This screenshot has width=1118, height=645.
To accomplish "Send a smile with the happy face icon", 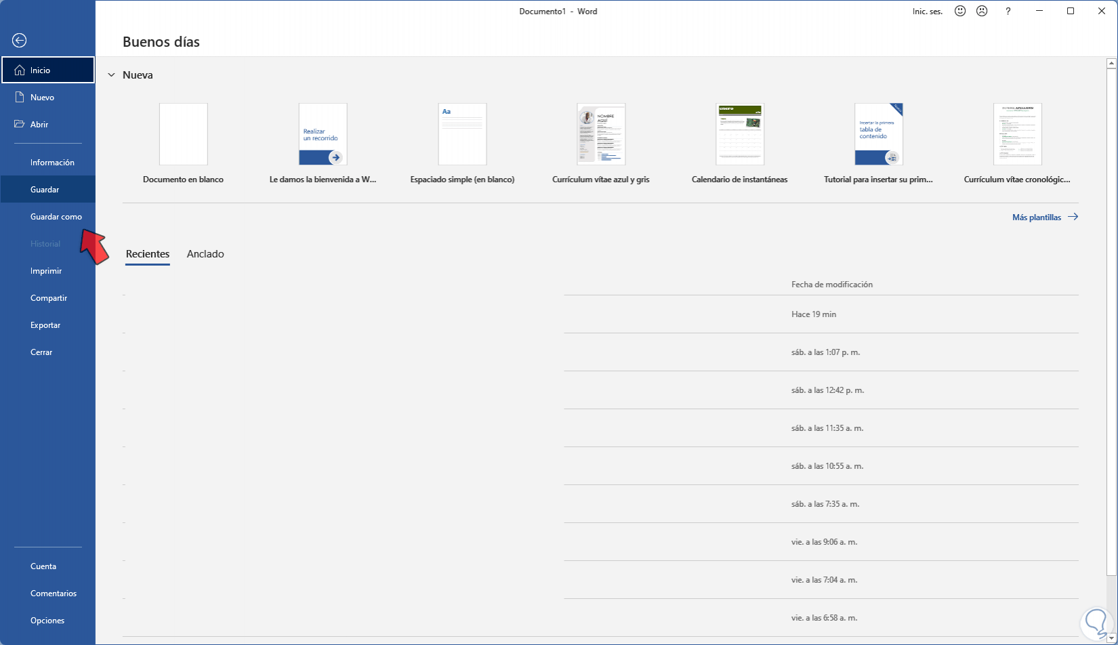I will tap(960, 11).
